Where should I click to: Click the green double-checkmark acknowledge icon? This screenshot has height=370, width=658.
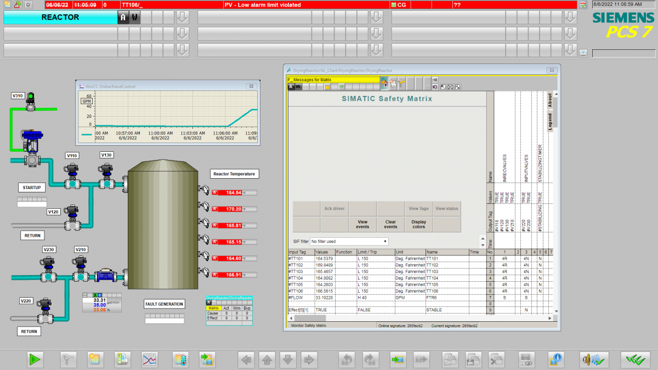click(x=635, y=360)
